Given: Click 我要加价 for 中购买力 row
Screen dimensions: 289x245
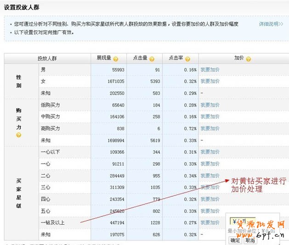Looking at the screenshot, I should coord(210,117).
